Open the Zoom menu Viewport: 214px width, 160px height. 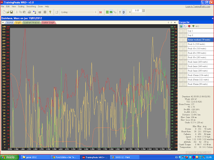pyautogui.click(x=40, y=7)
